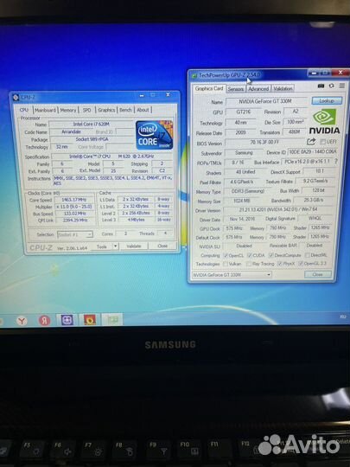Click the Lookup button in GPU-Z
This screenshot has height=467, width=350.
pos(327,101)
